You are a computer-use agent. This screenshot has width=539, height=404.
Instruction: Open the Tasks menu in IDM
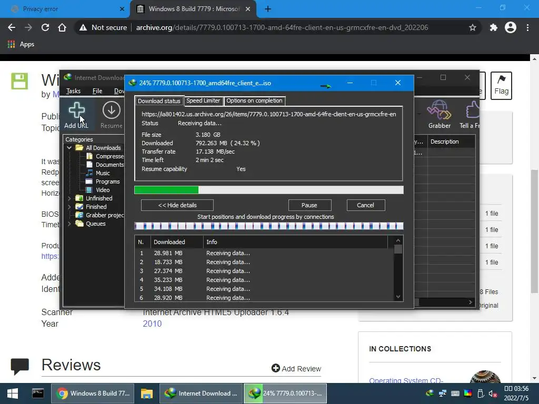click(x=73, y=90)
